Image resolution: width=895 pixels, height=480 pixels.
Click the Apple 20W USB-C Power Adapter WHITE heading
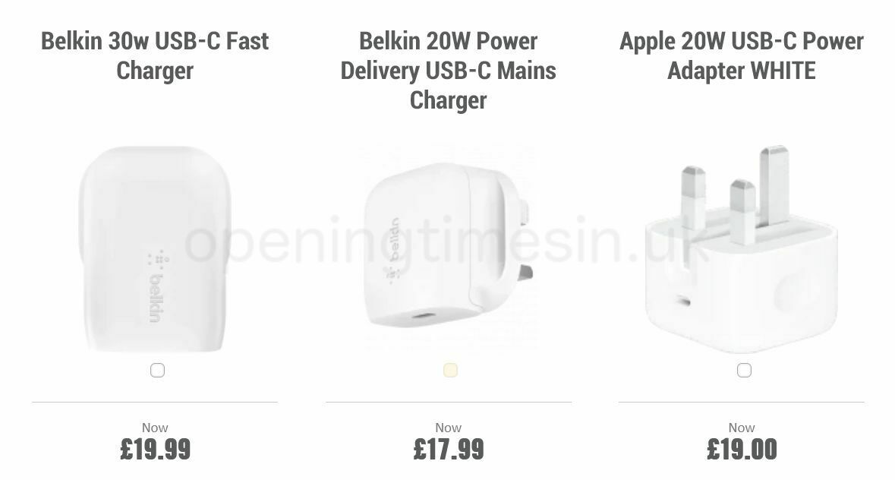[x=742, y=55]
